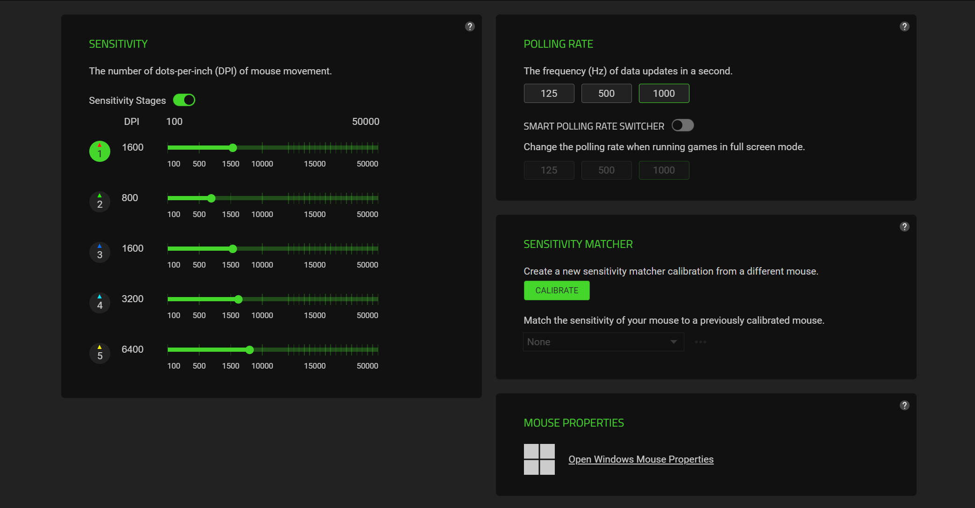
Task: Choose 125 under Smart Polling Rate Switcher
Action: 549,170
